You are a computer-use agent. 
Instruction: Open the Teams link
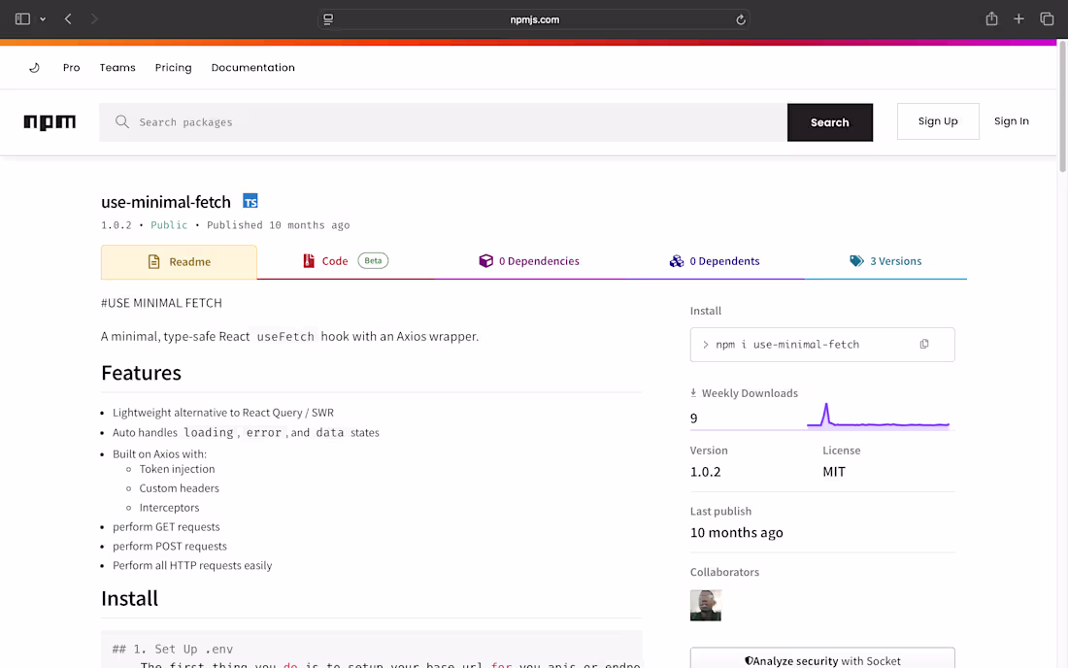pos(117,67)
